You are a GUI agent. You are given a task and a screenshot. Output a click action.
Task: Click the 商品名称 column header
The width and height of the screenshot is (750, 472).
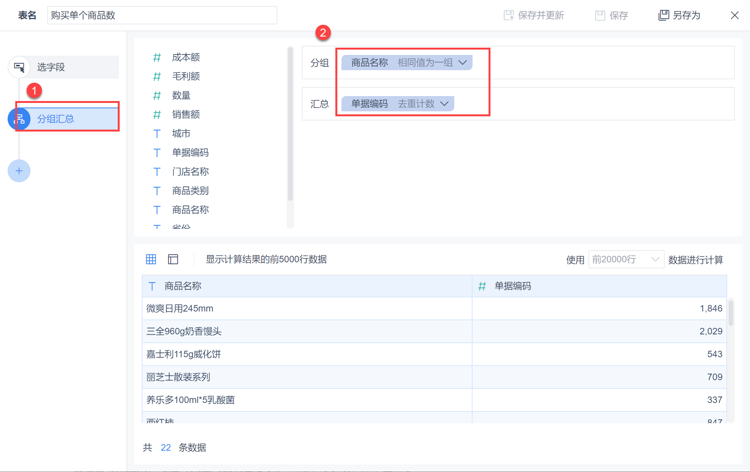click(x=183, y=286)
